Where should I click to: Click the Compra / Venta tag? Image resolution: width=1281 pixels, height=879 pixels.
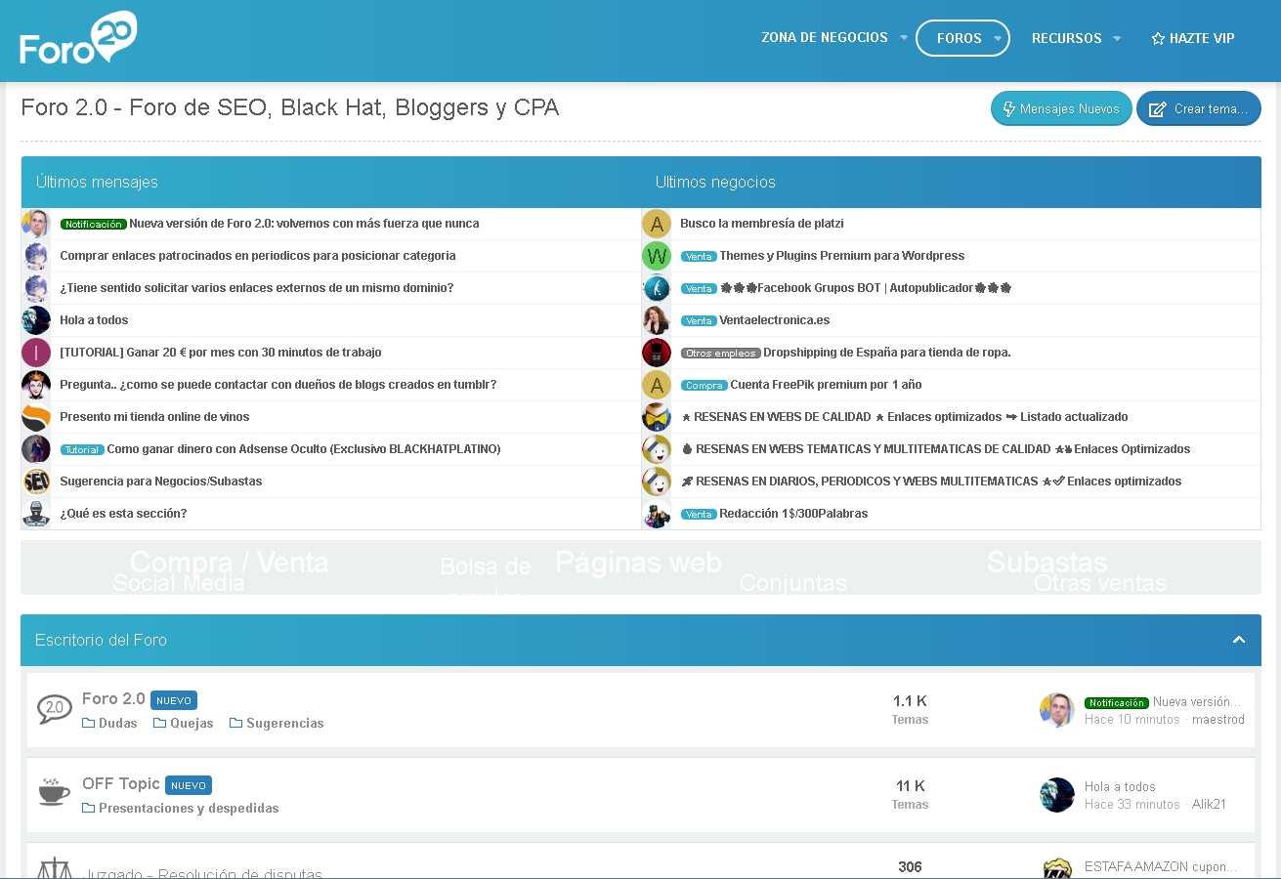(229, 563)
